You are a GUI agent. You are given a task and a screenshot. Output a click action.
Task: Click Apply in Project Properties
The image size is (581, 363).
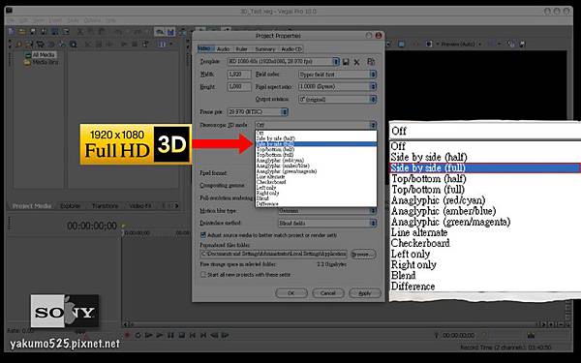pos(365,293)
